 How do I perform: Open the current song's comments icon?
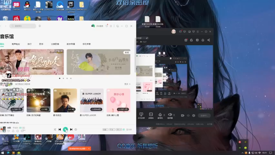(x=23, y=131)
